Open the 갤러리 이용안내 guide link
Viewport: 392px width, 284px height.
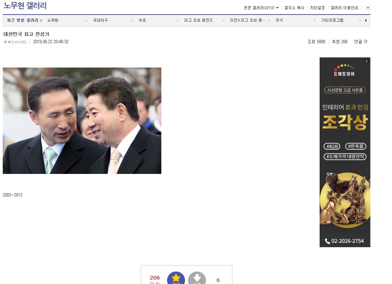click(x=344, y=8)
